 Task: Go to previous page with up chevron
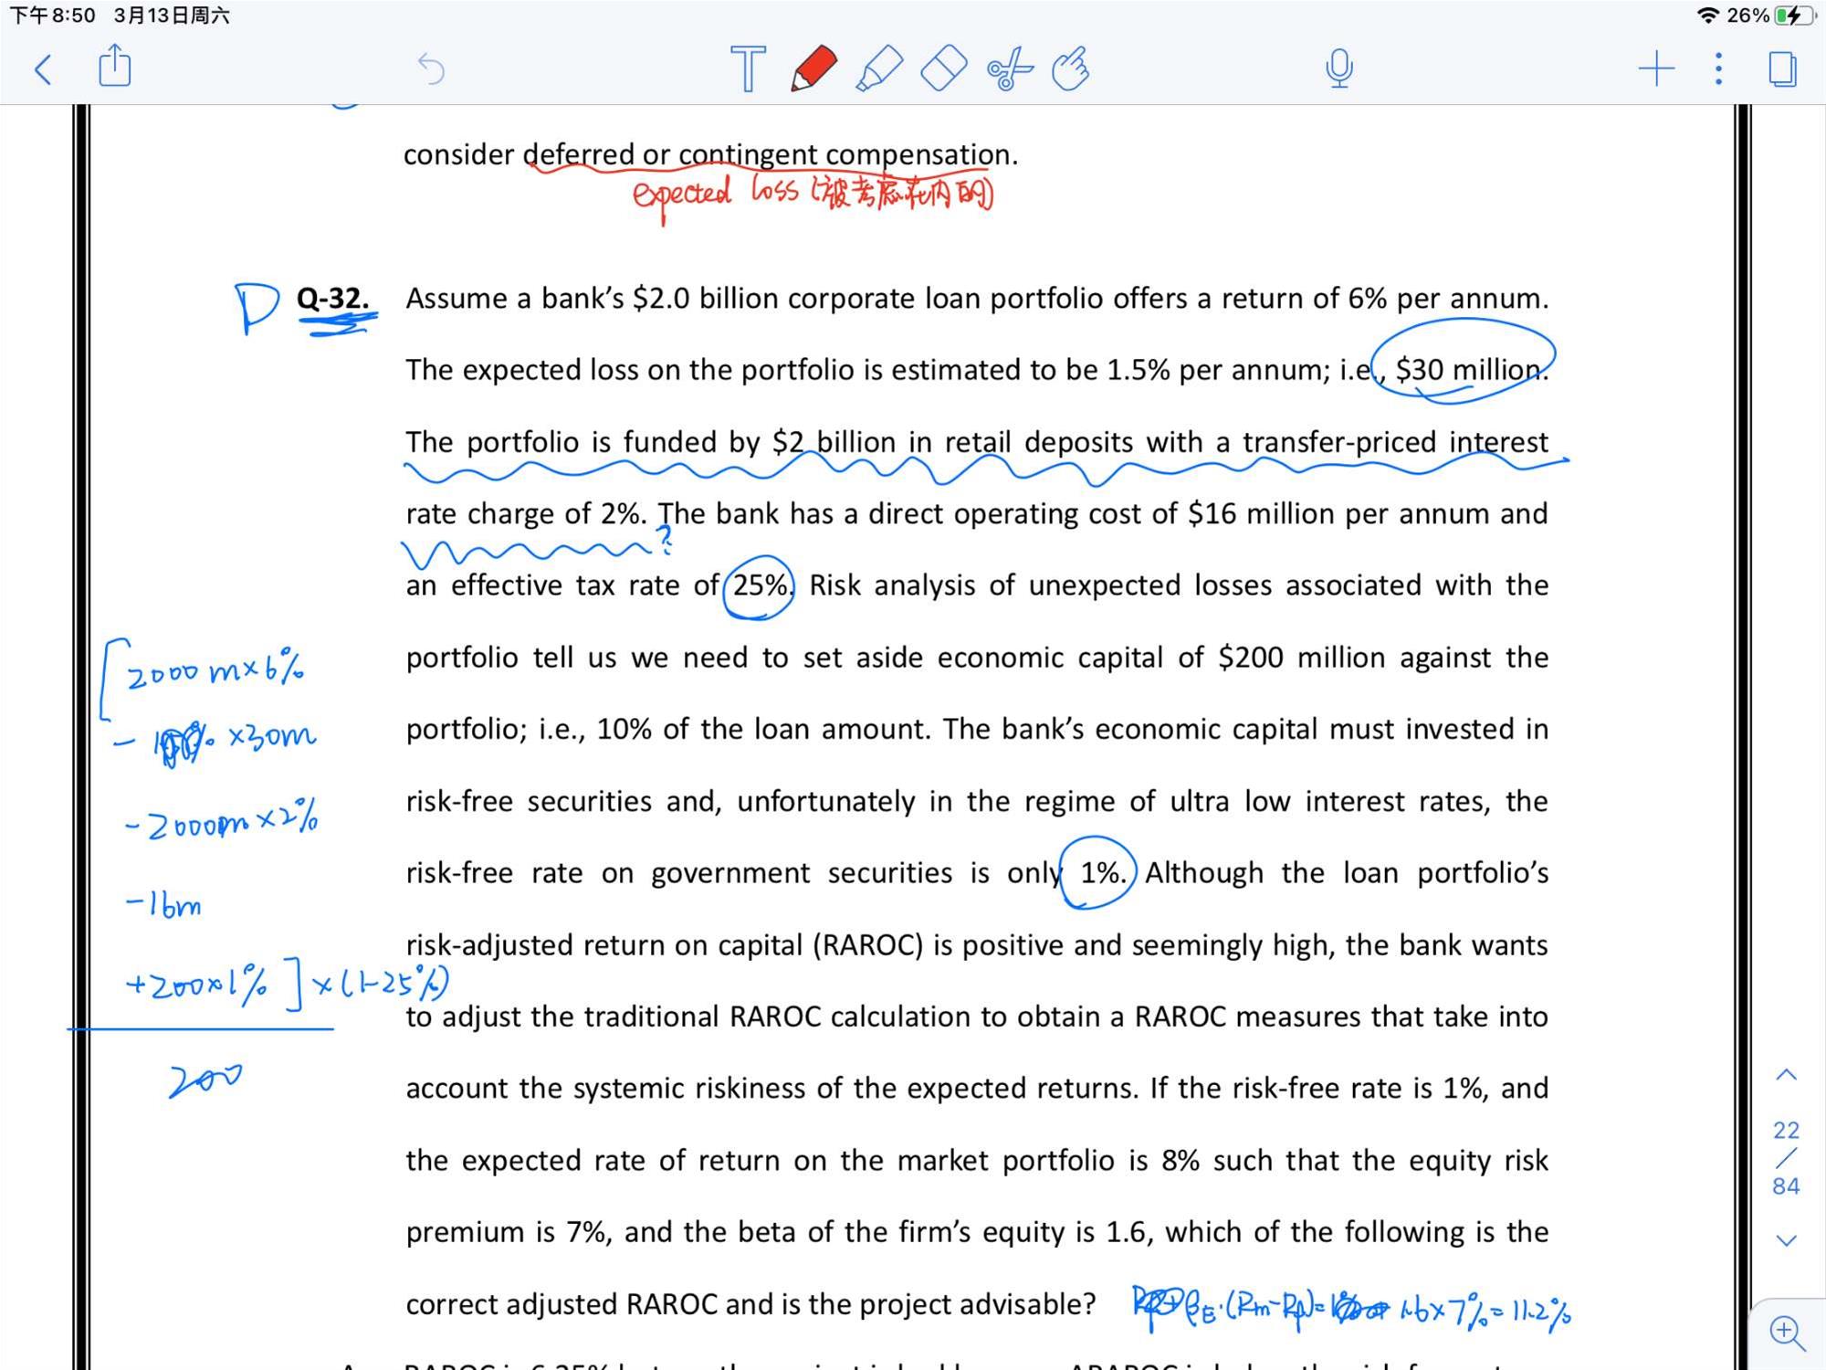(x=1786, y=1075)
